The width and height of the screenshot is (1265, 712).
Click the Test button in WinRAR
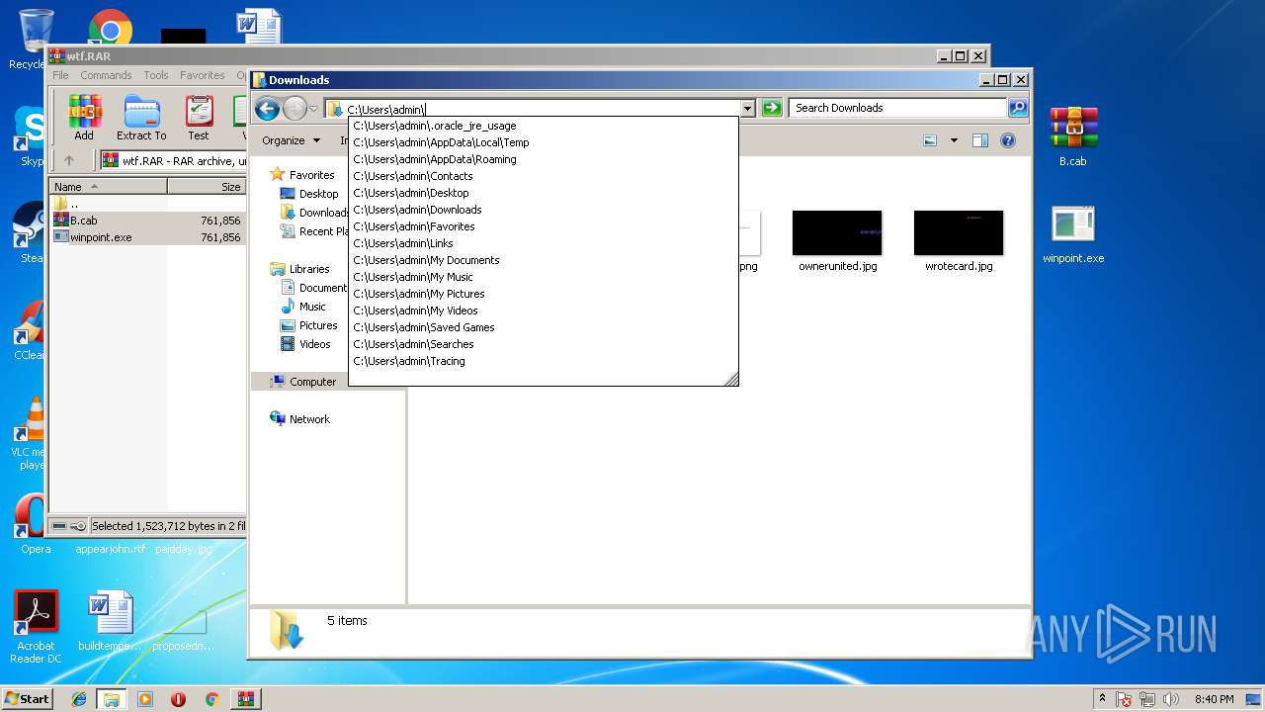[199, 118]
